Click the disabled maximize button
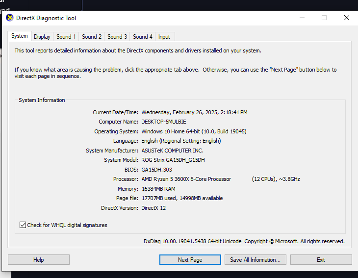 324,18
